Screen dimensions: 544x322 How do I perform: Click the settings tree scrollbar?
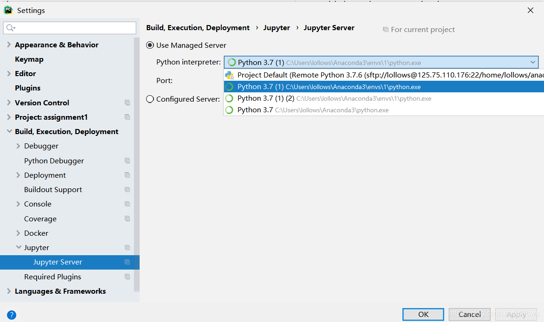tap(137, 165)
